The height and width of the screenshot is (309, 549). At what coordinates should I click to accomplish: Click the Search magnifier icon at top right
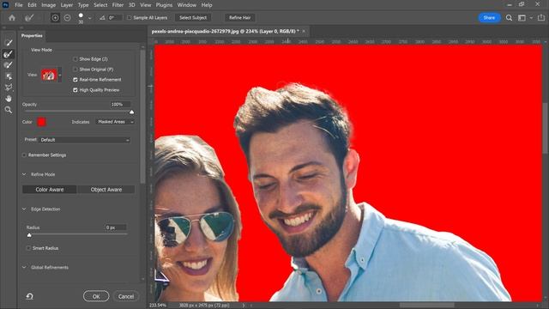coord(509,17)
